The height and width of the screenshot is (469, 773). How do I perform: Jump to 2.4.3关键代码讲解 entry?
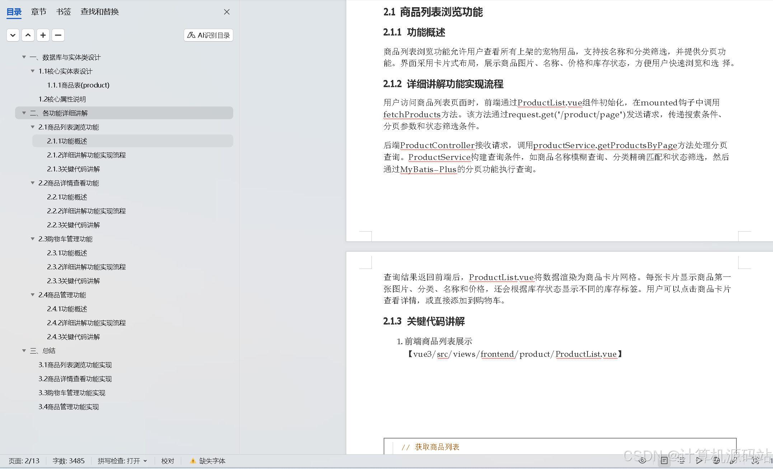point(74,337)
